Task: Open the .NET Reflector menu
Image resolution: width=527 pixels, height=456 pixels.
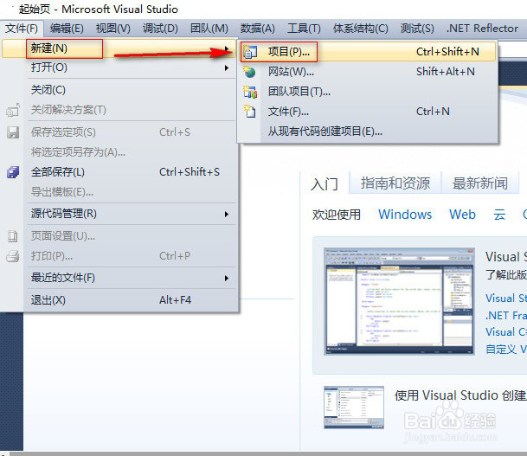Action: tap(482, 29)
